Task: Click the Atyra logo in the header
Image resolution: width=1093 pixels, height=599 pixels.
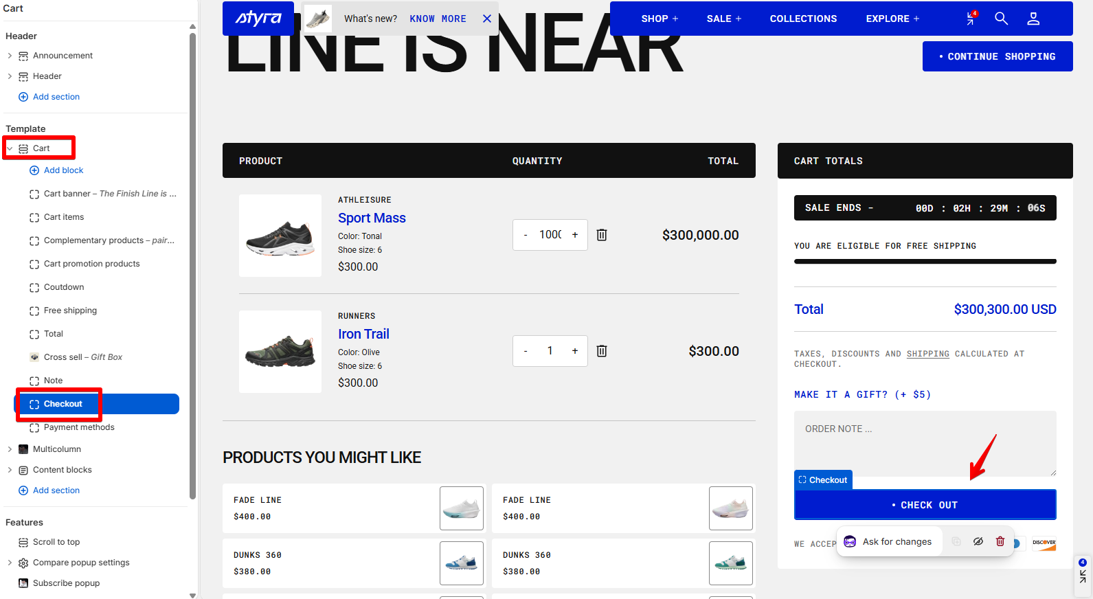Action: coord(258,19)
